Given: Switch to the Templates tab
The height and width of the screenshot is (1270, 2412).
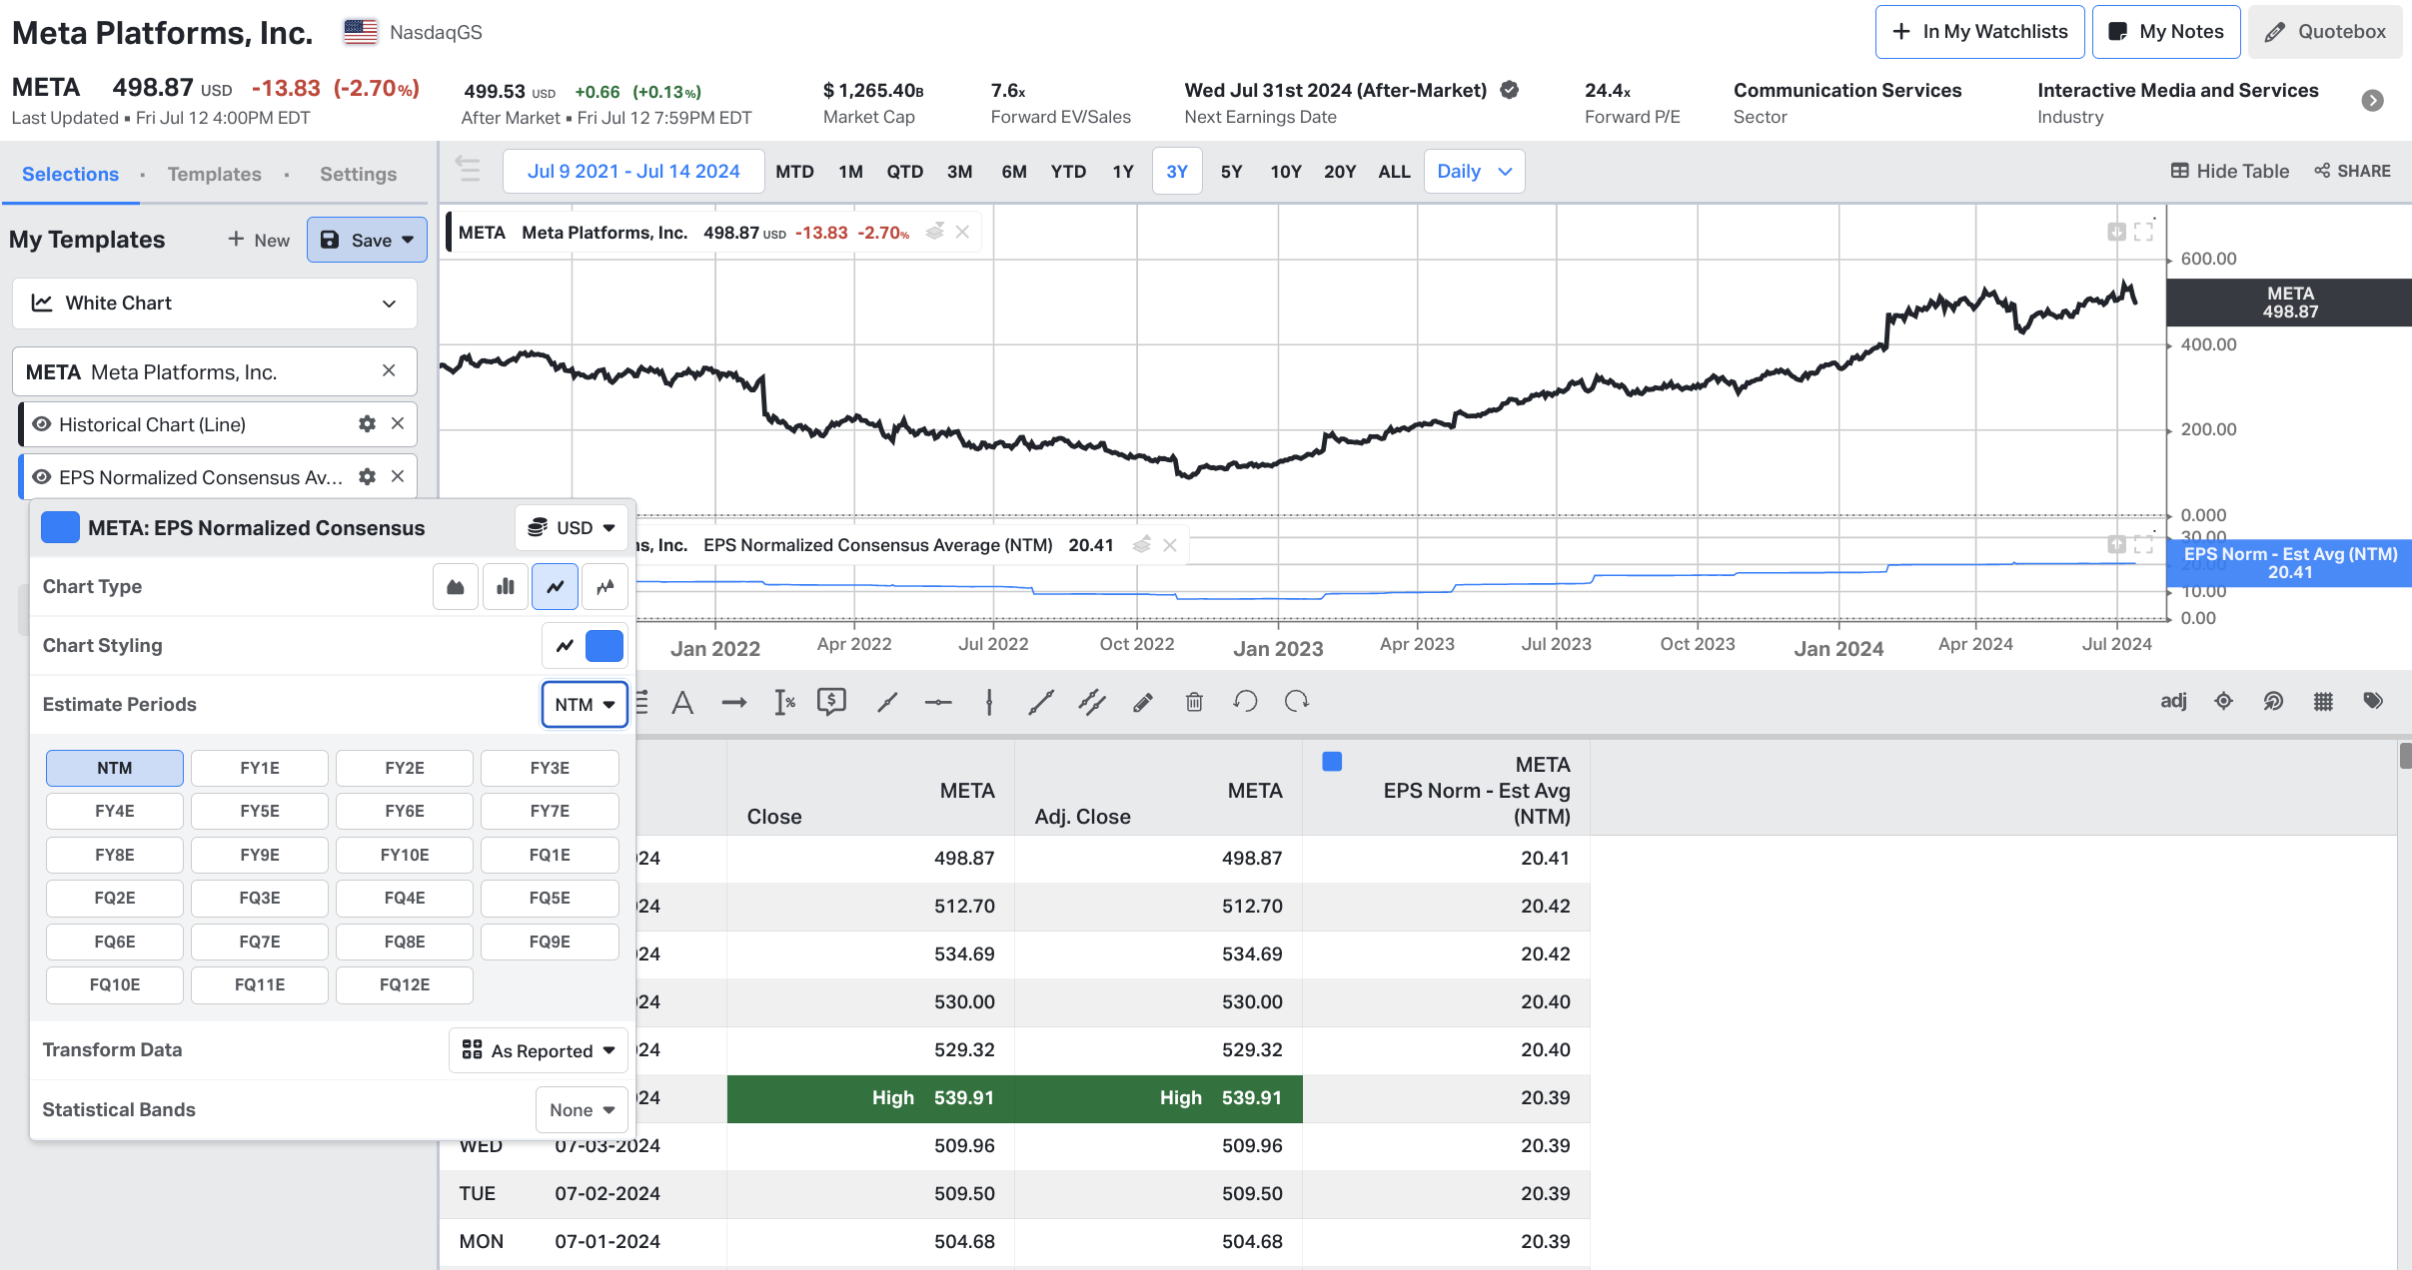Looking at the screenshot, I should pos(215,174).
